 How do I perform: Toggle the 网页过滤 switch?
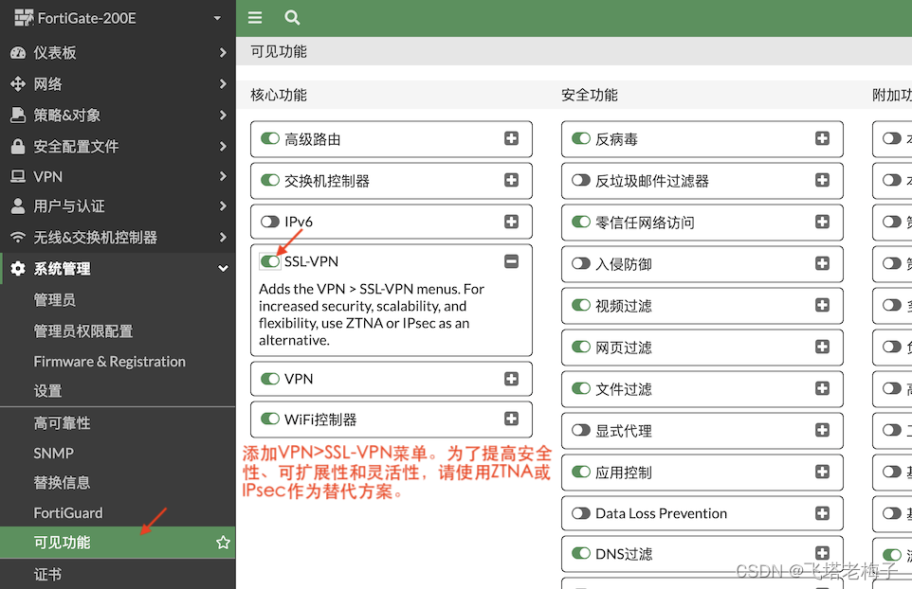(581, 347)
